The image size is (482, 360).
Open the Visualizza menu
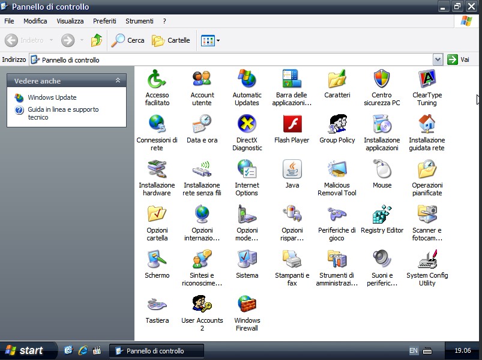[70, 21]
